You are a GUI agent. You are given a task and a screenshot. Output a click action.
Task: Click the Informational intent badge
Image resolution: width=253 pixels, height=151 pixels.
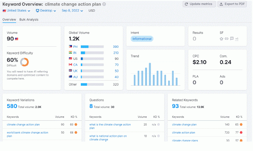click(142, 39)
